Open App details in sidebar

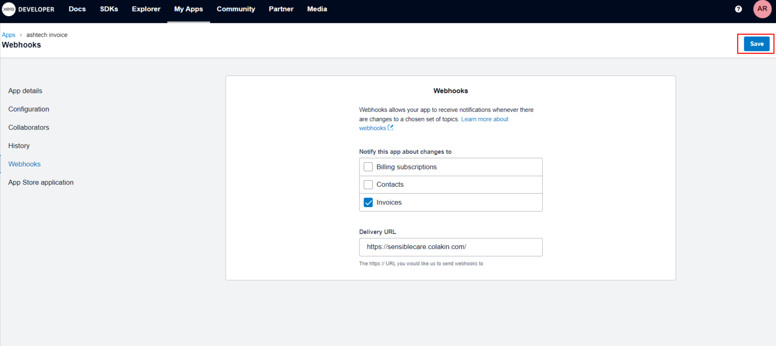pos(25,91)
